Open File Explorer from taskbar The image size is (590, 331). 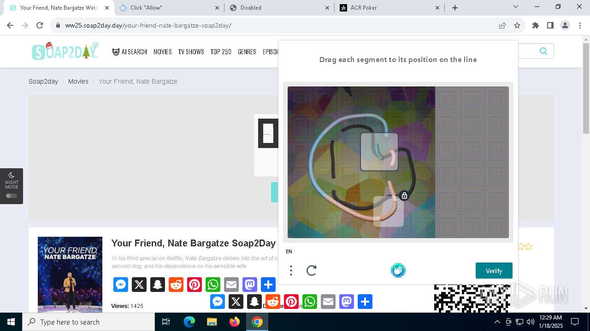pyautogui.click(x=212, y=322)
